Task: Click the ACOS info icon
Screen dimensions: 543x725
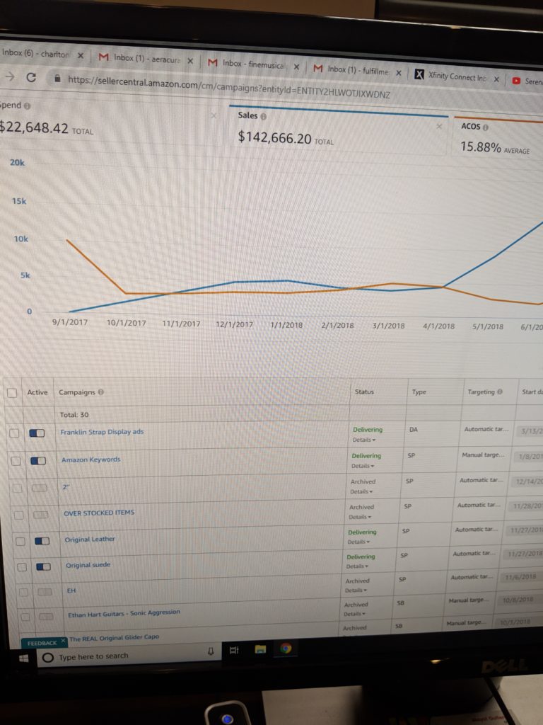Action: tap(485, 127)
